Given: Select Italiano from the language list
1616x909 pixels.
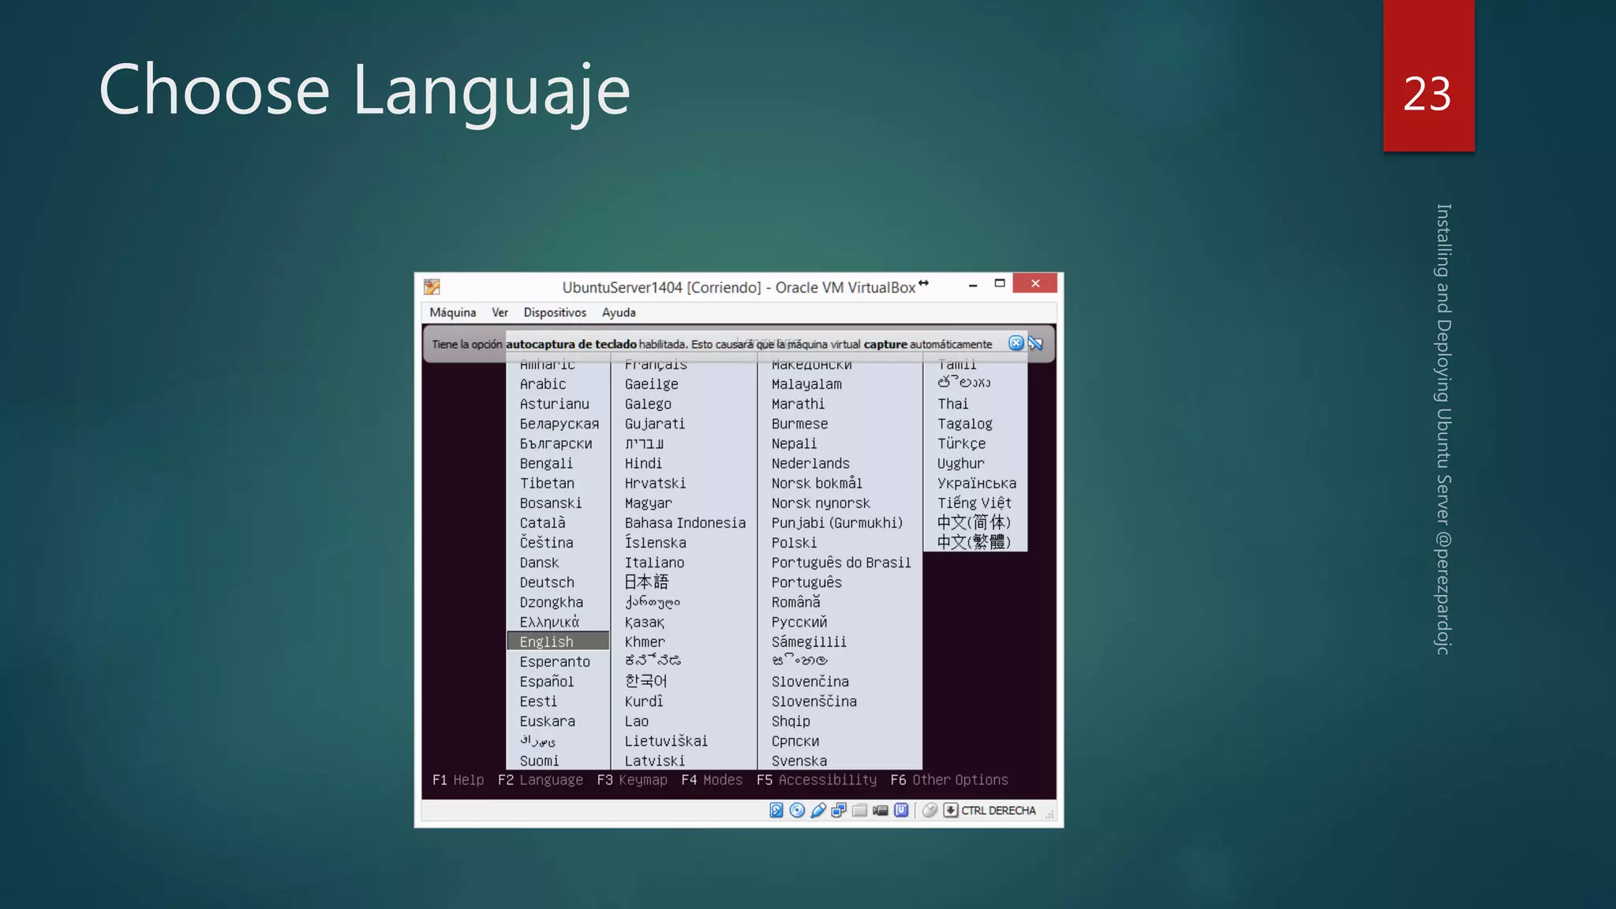Looking at the screenshot, I should (654, 563).
